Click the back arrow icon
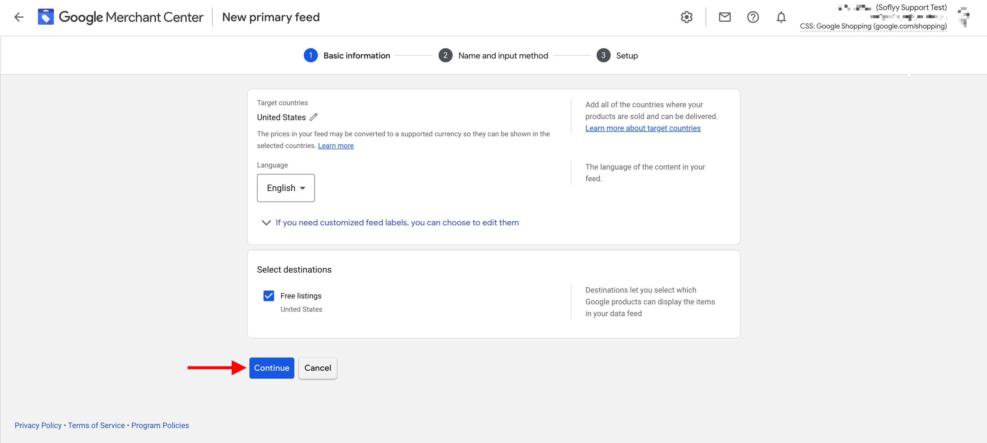This screenshot has width=987, height=443. pos(19,17)
